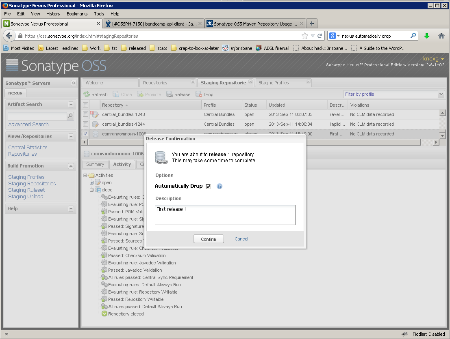Click the Artifact Search input field
450x339 pixels.
click(37, 116)
